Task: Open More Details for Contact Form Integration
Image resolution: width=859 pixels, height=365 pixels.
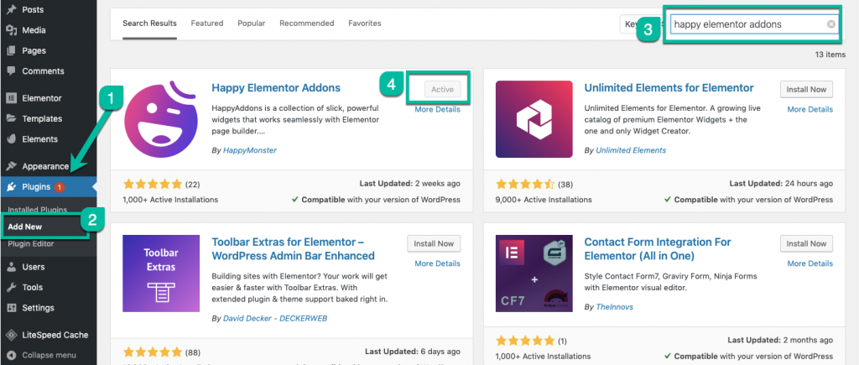Action: (x=810, y=263)
